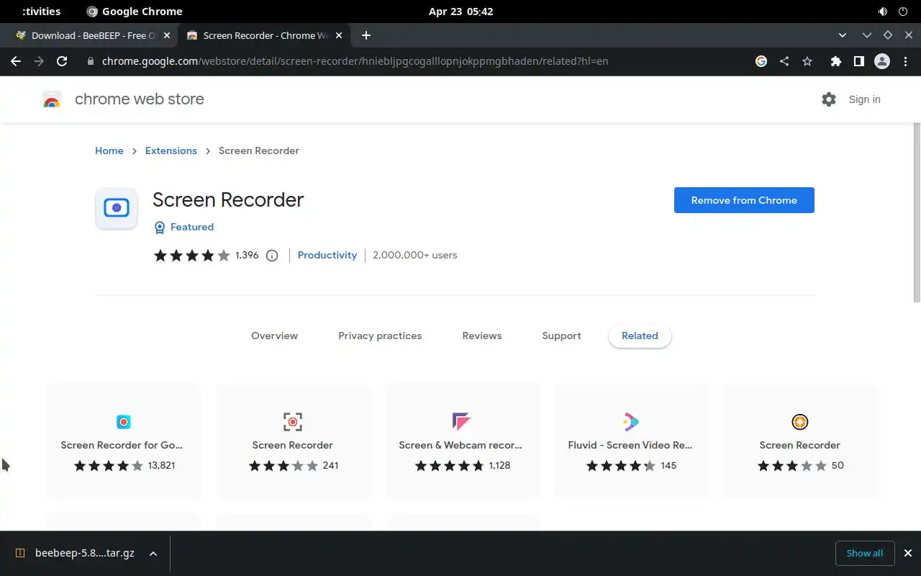Open the Extensions puzzle-piece menu
Image resolution: width=921 pixels, height=576 pixels.
click(x=835, y=61)
